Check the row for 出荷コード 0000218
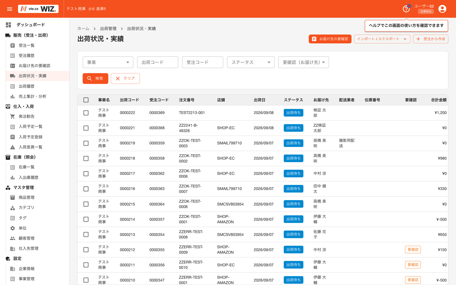 click(x=86, y=158)
